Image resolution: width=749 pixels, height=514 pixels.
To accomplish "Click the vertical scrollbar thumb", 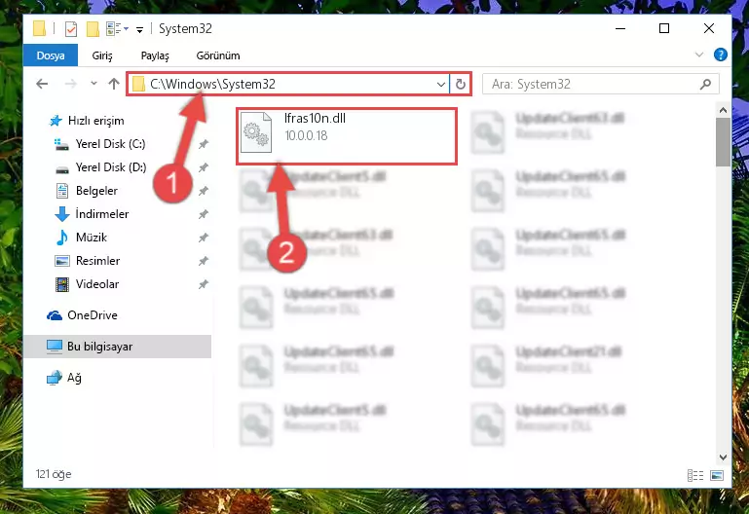I will click(x=723, y=142).
